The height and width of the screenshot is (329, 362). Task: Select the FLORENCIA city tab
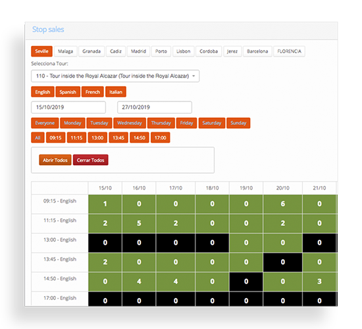click(x=290, y=51)
